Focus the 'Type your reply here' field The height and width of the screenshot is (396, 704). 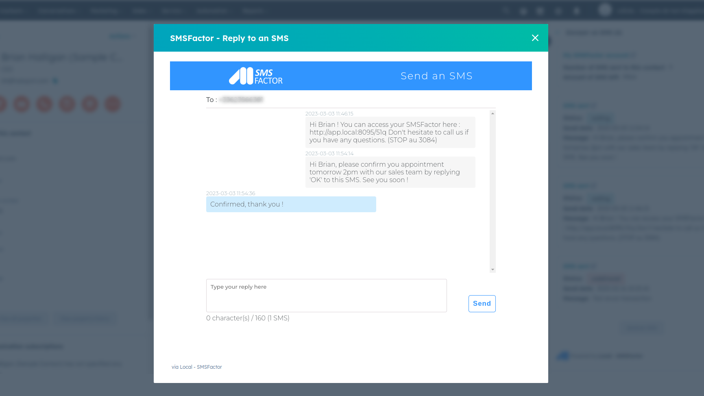(326, 296)
